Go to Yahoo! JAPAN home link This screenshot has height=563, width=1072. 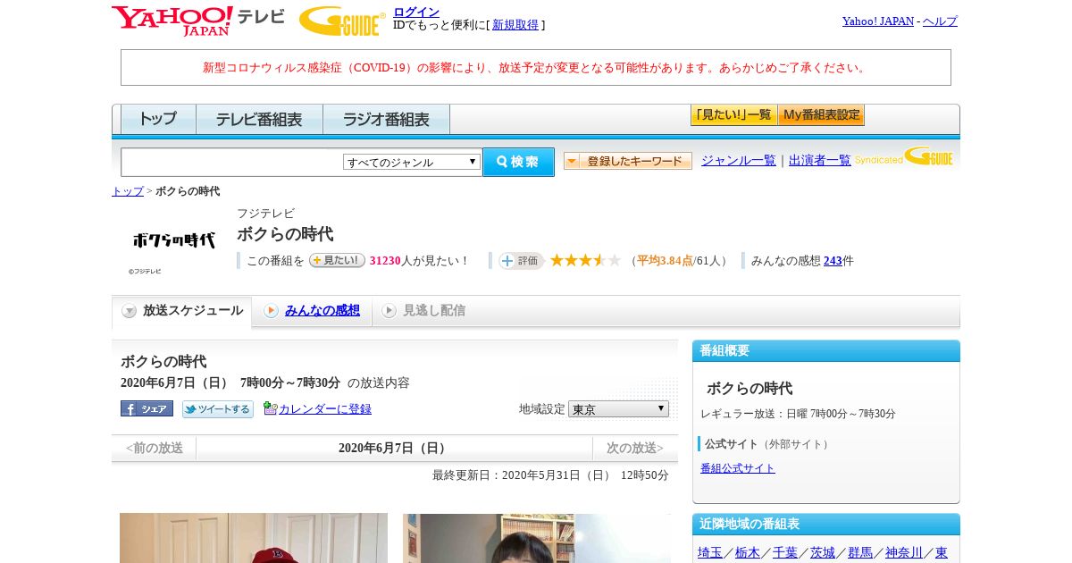(x=877, y=21)
